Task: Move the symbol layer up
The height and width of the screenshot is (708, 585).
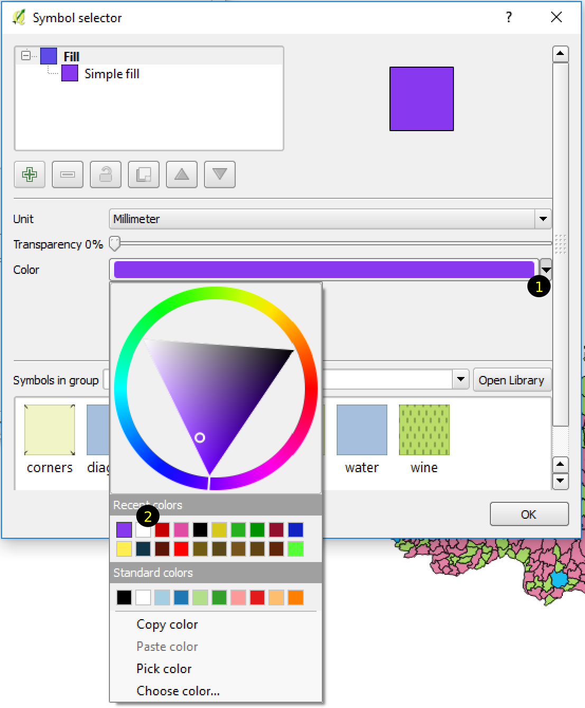Action: click(x=182, y=174)
